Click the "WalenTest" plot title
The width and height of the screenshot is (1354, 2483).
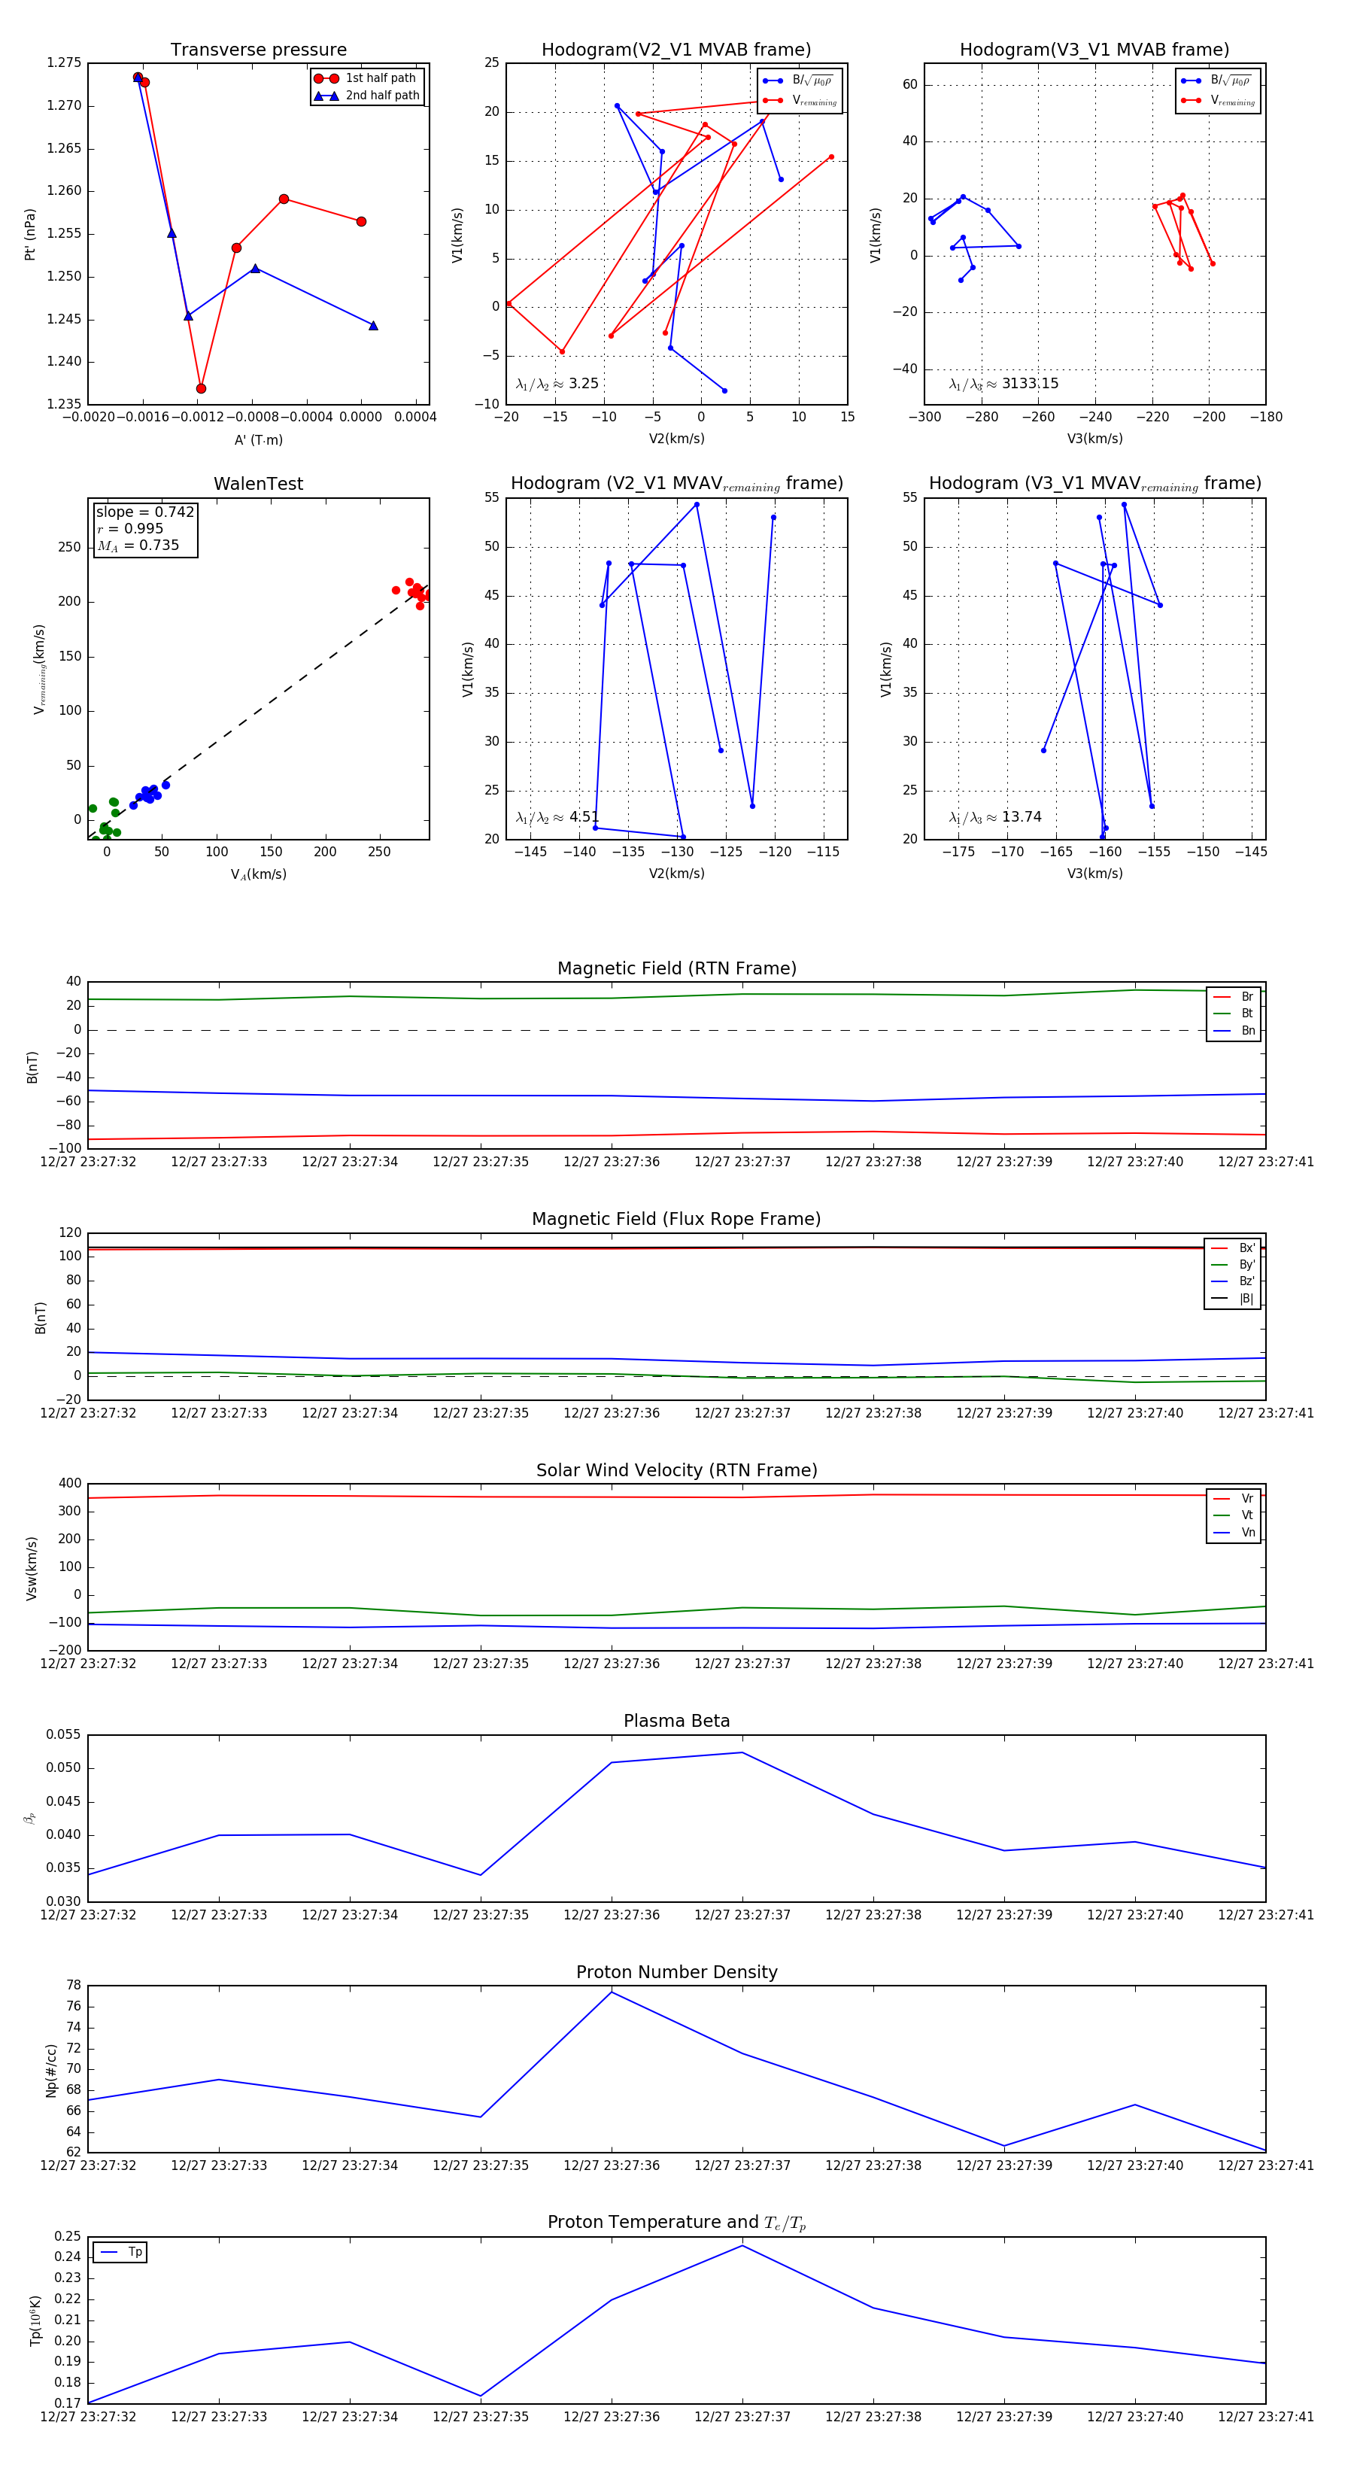(x=258, y=484)
